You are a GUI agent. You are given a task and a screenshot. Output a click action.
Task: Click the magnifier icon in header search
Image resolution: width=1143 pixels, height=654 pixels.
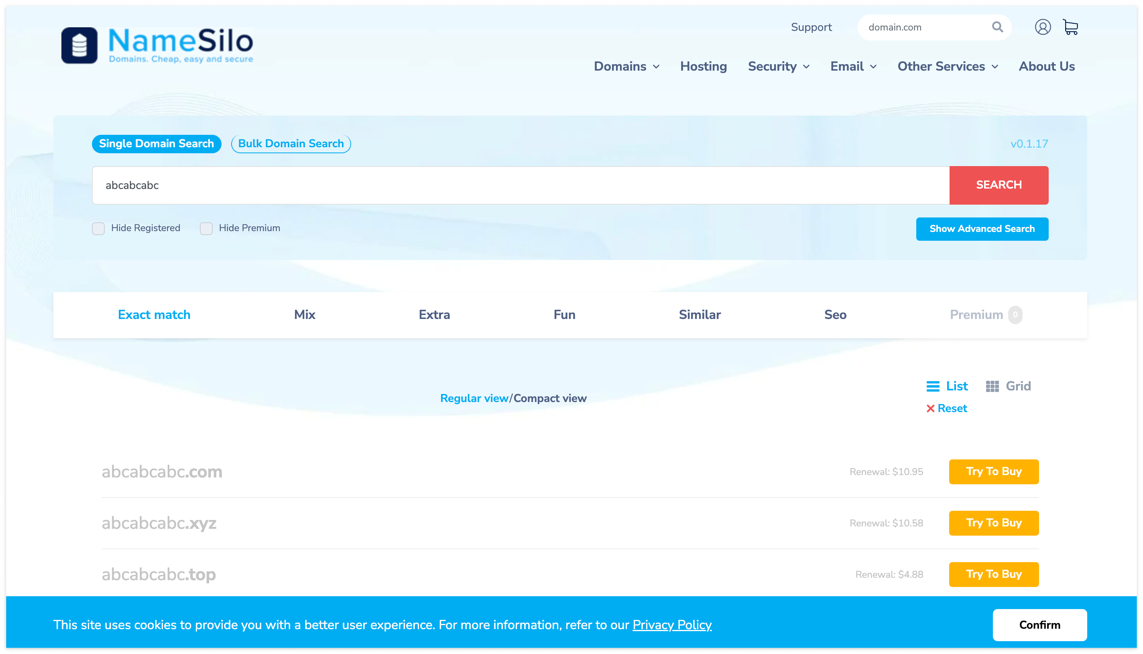pyautogui.click(x=997, y=27)
